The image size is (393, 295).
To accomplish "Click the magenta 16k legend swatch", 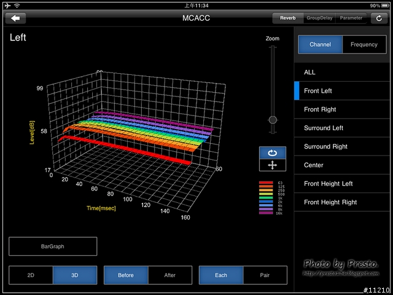I will click(x=266, y=213).
